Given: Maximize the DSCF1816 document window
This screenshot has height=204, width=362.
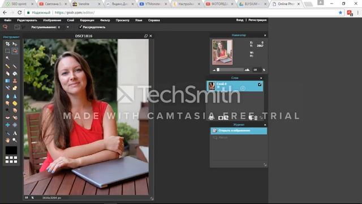Looking at the screenshot, I should click(146, 36).
